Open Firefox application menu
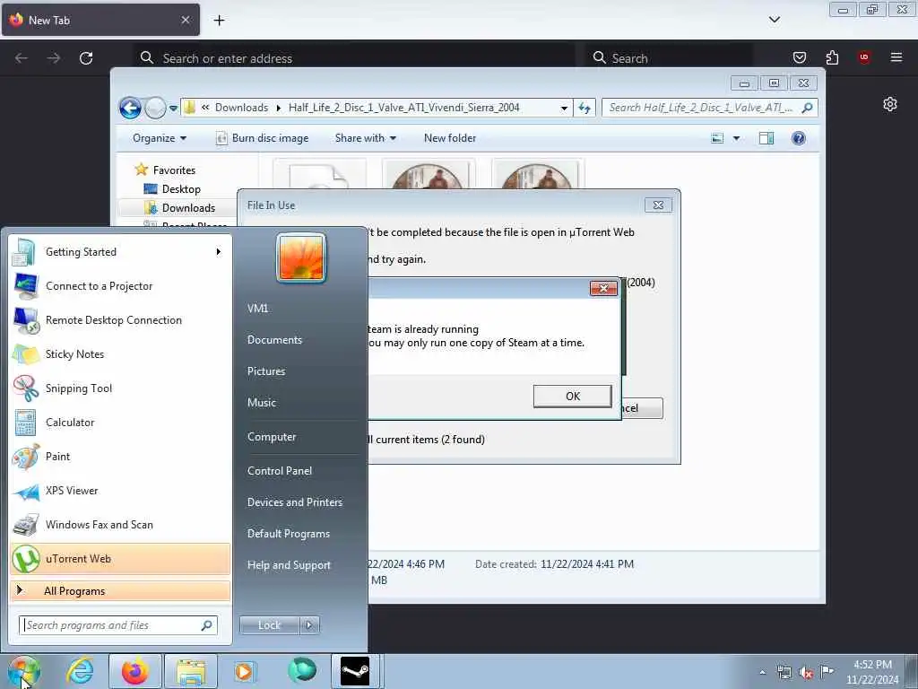The image size is (918, 689). (896, 57)
